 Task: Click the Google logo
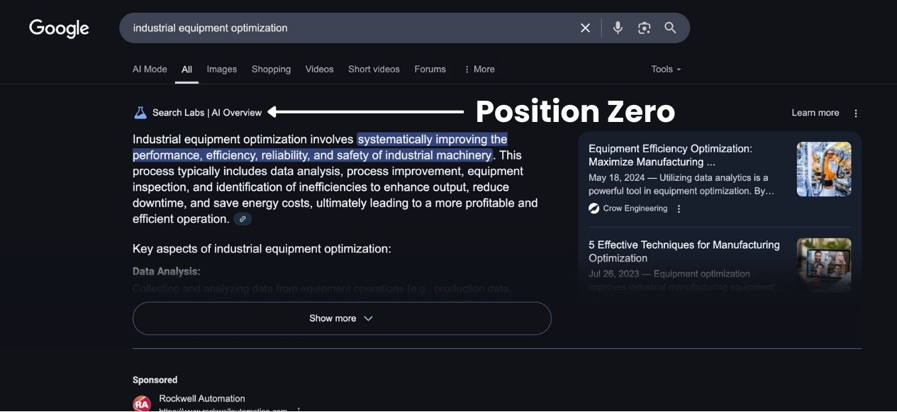click(59, 28)
